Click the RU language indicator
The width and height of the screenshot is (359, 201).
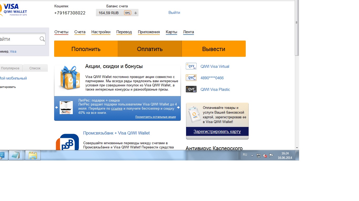245,155
